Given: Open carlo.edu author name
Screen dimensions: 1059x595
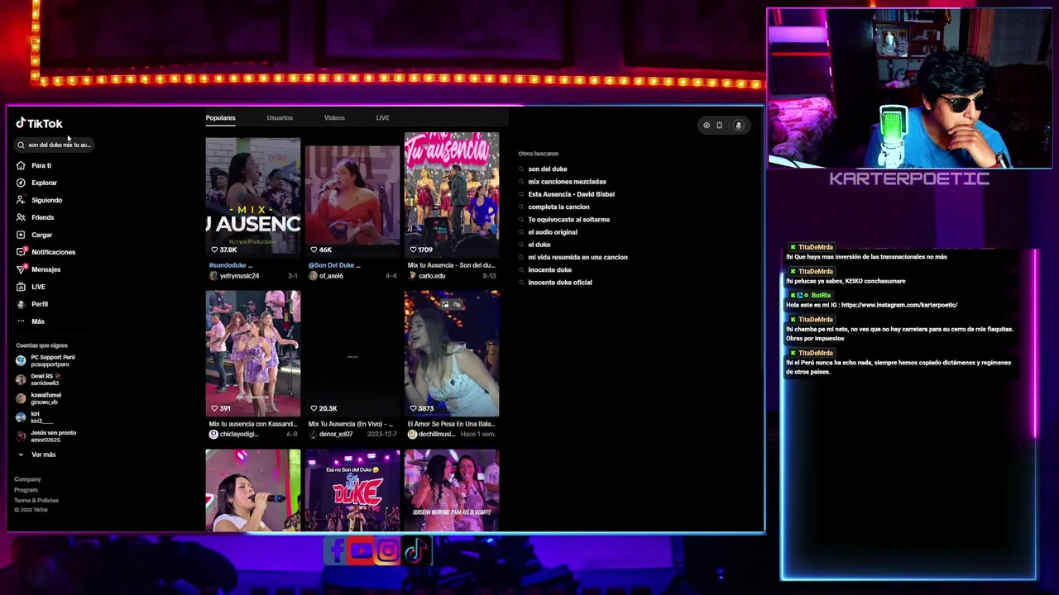Looking at the screenshot, I should coord(432,276).
